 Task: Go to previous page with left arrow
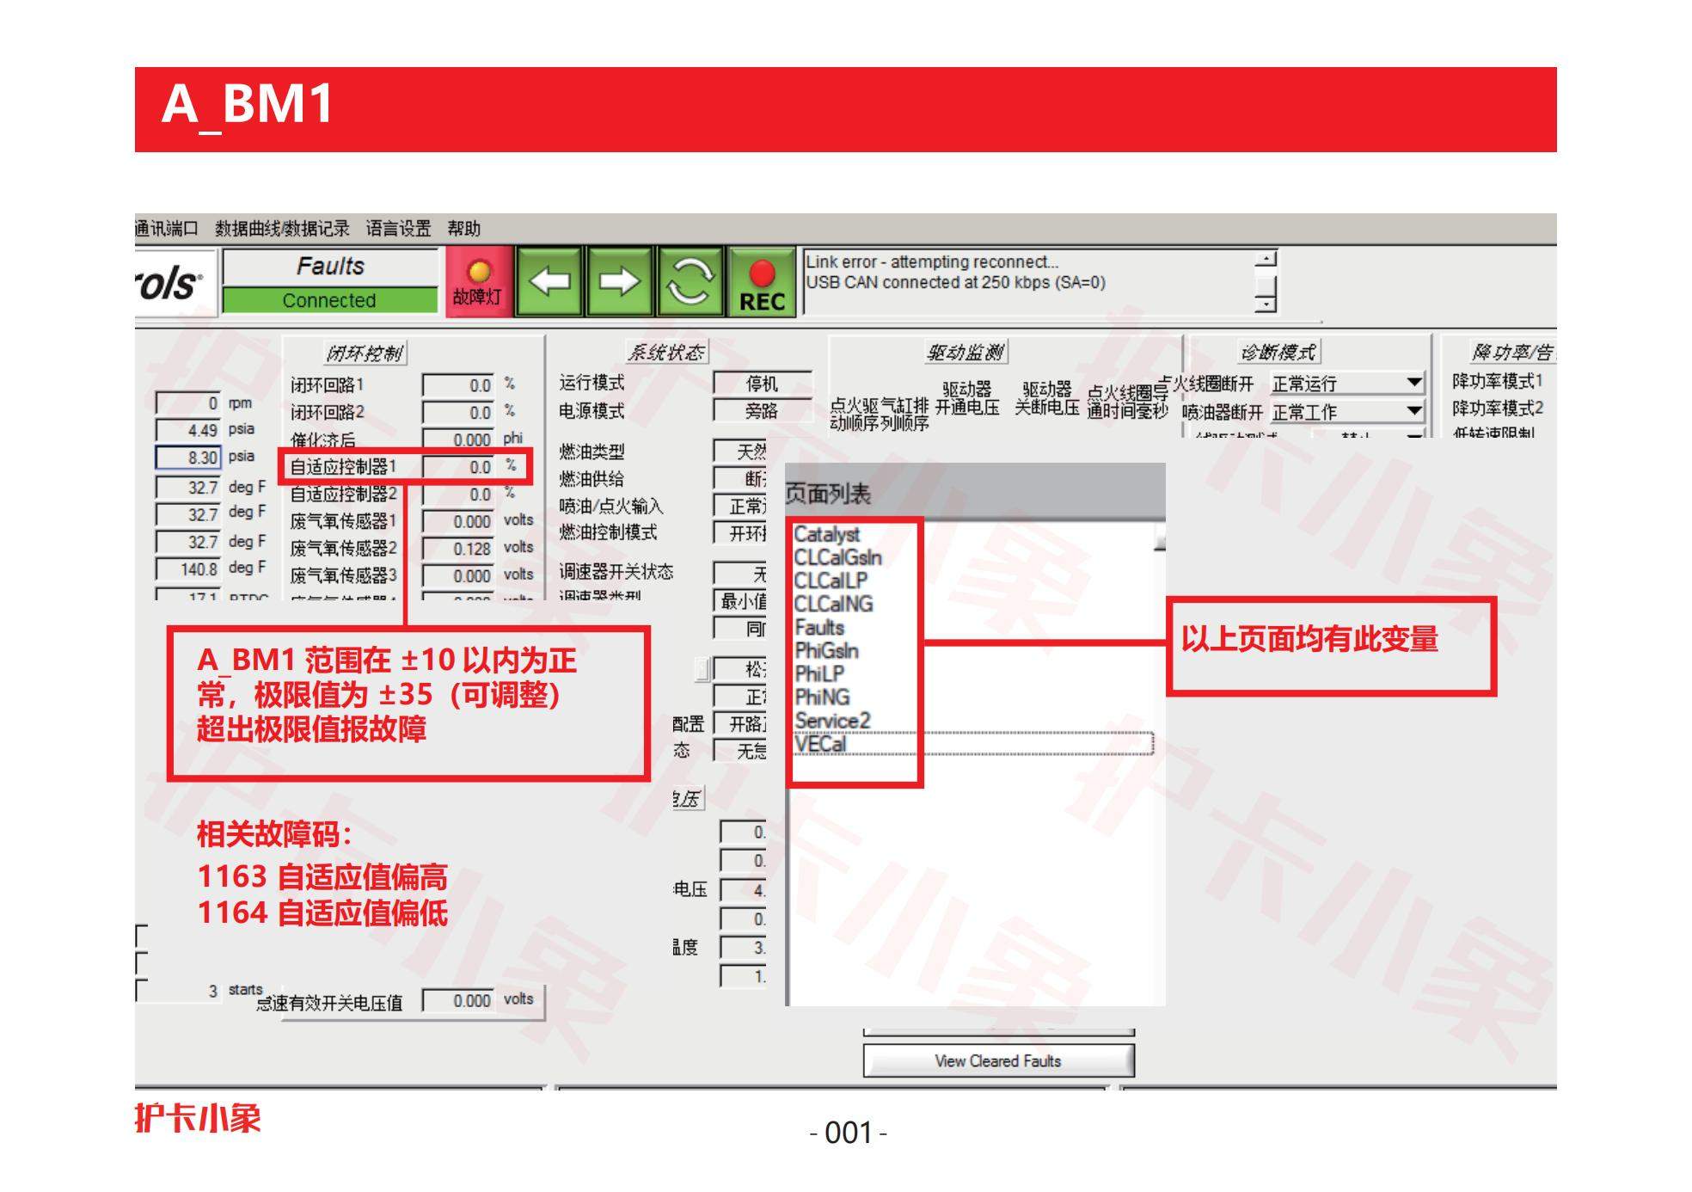[x=549, y=281]
